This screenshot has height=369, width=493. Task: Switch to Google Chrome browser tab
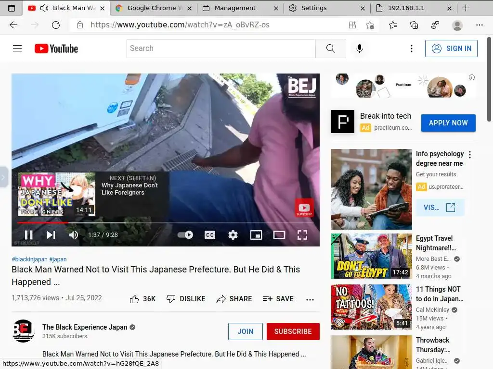(x=154, y=8)
